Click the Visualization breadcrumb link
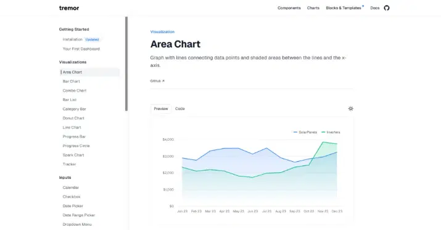 [x=162, y=32]
